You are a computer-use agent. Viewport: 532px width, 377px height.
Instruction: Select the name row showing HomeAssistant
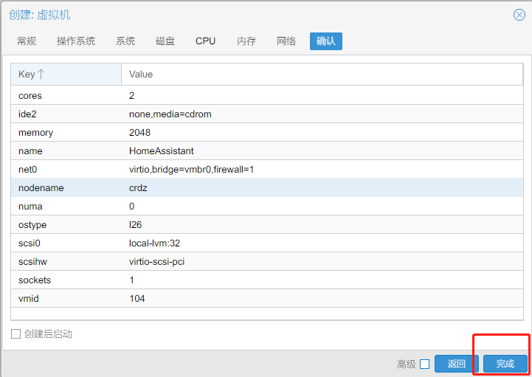pyautogui.click(x=266, y=151)
